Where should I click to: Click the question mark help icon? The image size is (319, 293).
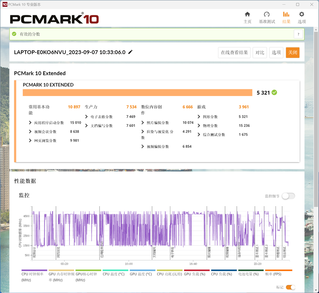click(x=298, y=34)
